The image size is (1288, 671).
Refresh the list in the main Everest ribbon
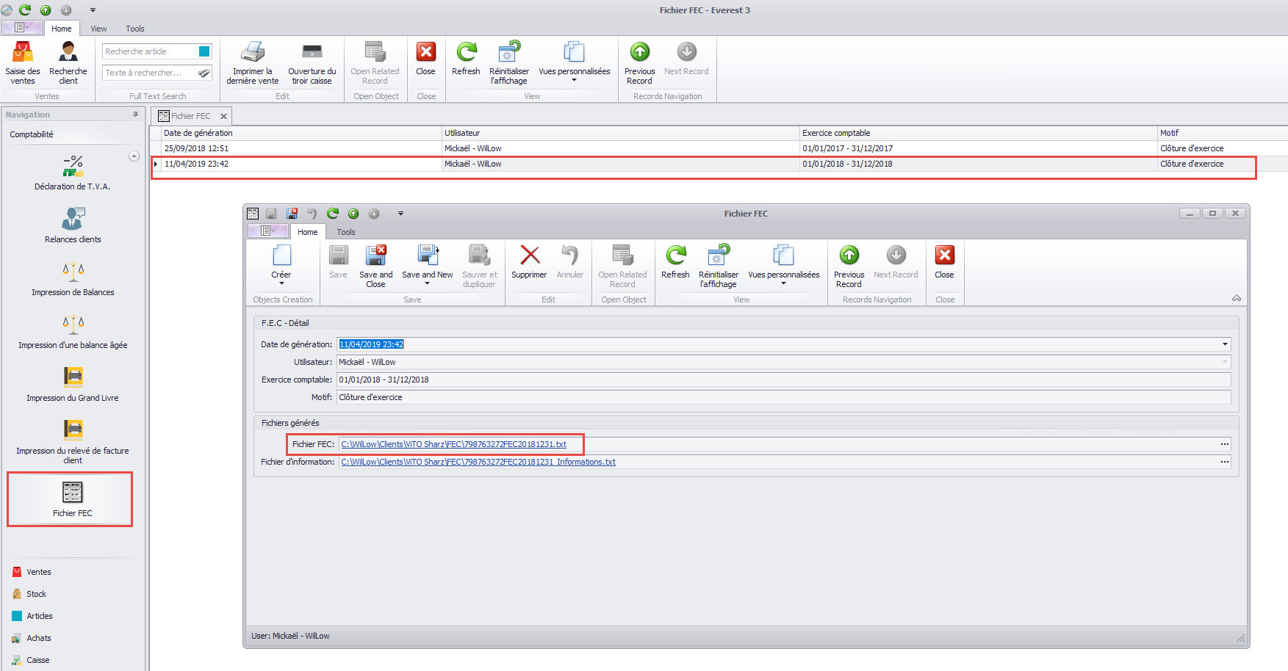click(x=466, y=59)
